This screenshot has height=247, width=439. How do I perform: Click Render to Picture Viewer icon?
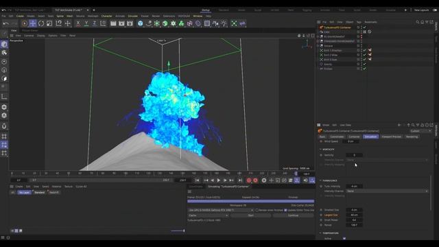pos(121,23)
